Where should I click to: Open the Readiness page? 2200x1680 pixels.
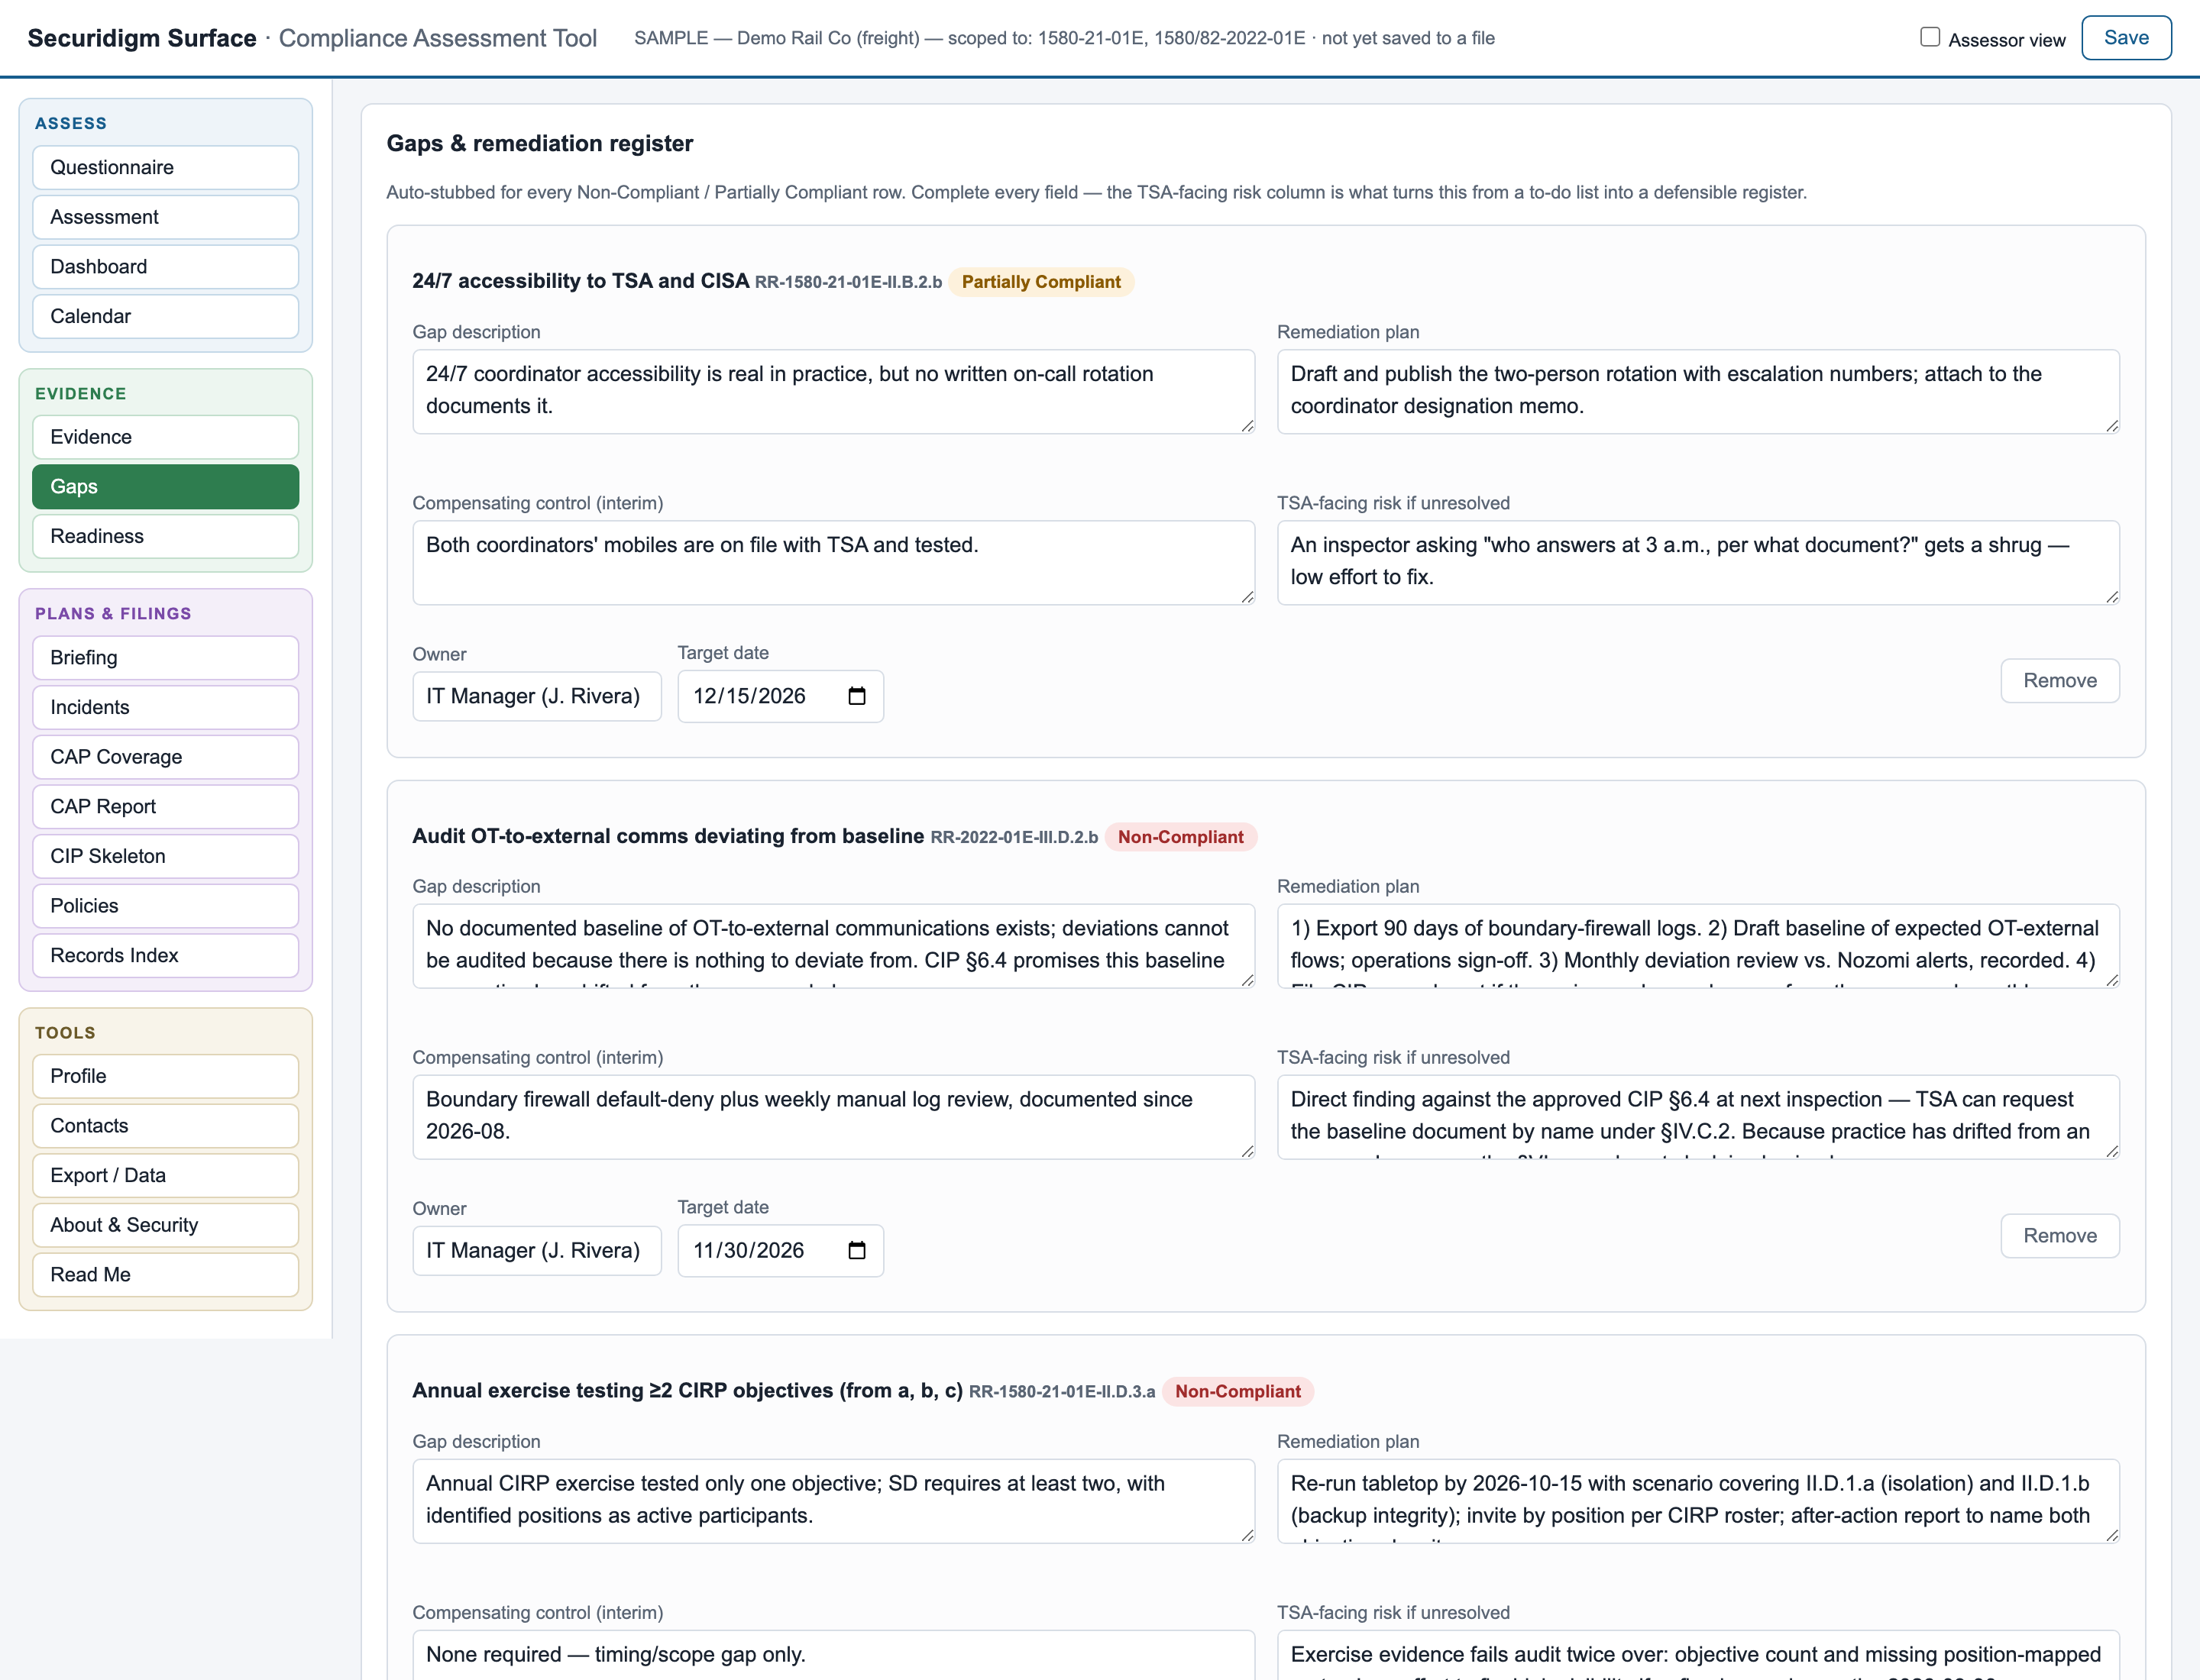point(166,536)
